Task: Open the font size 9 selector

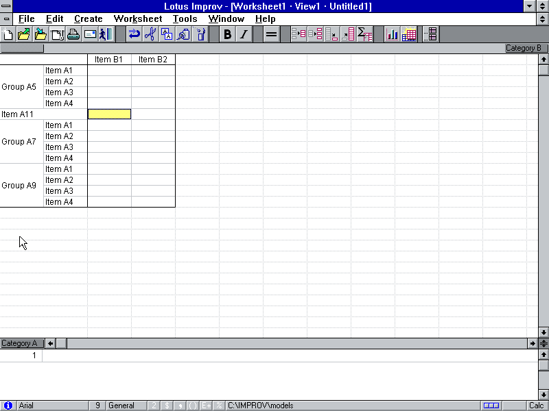Action: (97, 406)
